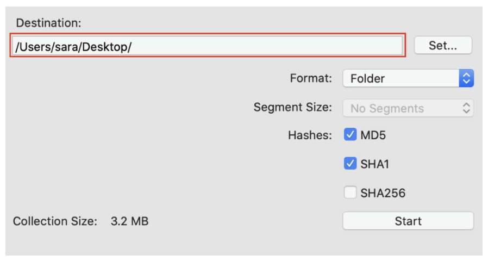Click the Hashes: label
The width and height of the screenshot is (488, 261).
(310, 135)
